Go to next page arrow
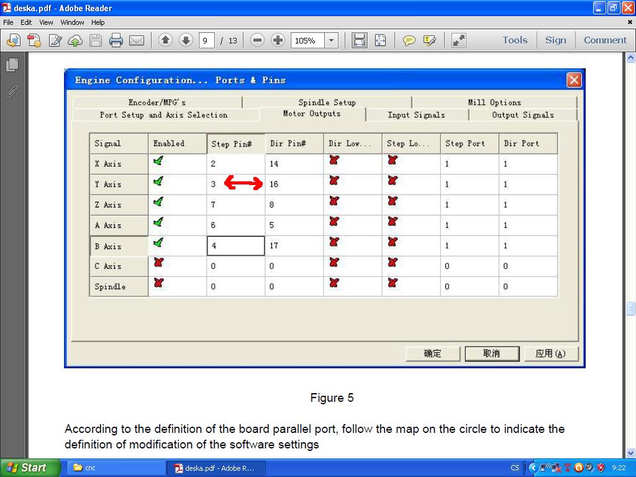The width and height of the screenshot is (636, 477). 186,40
